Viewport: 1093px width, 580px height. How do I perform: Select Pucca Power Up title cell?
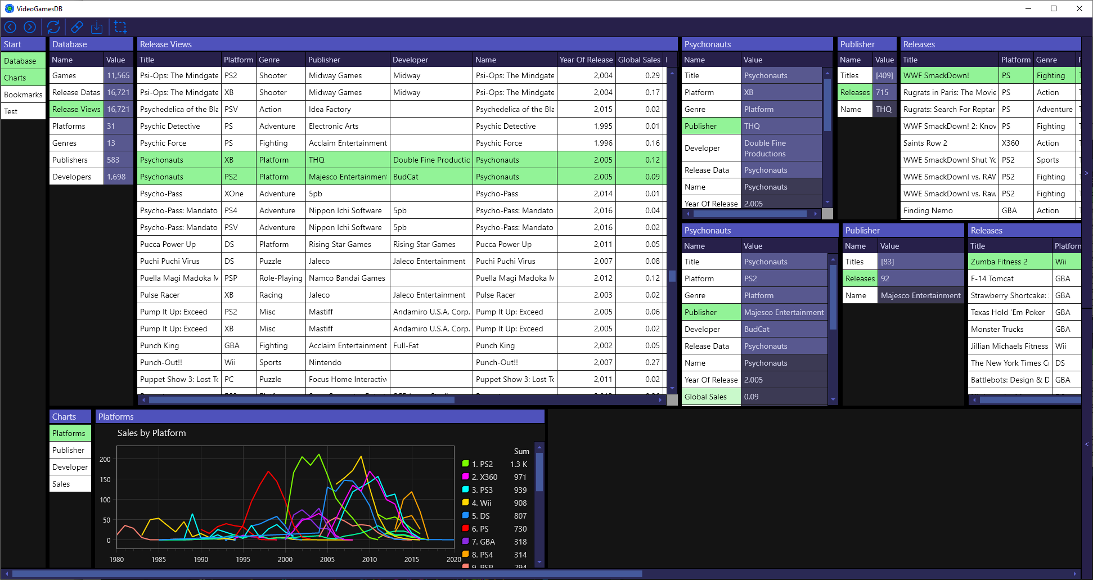click(179, 244)
